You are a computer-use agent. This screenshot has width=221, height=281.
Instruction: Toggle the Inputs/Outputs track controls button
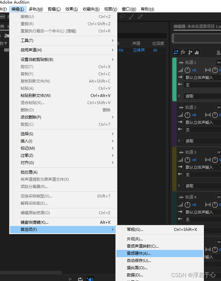tap(176, 52)
